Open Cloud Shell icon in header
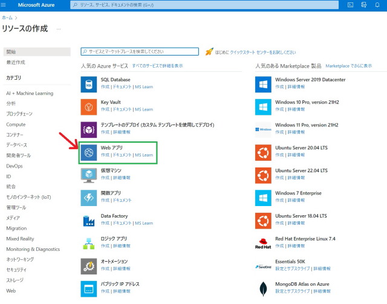387x304 pixels. [350, 5]
